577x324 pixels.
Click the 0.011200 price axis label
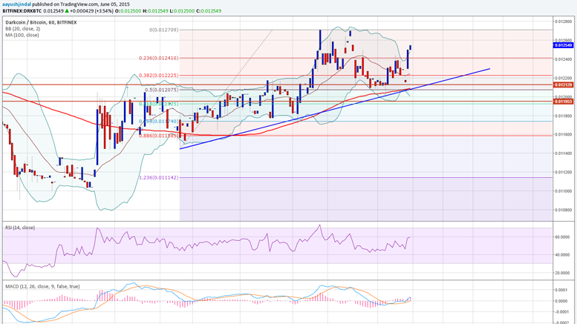[x=563, y=172]
